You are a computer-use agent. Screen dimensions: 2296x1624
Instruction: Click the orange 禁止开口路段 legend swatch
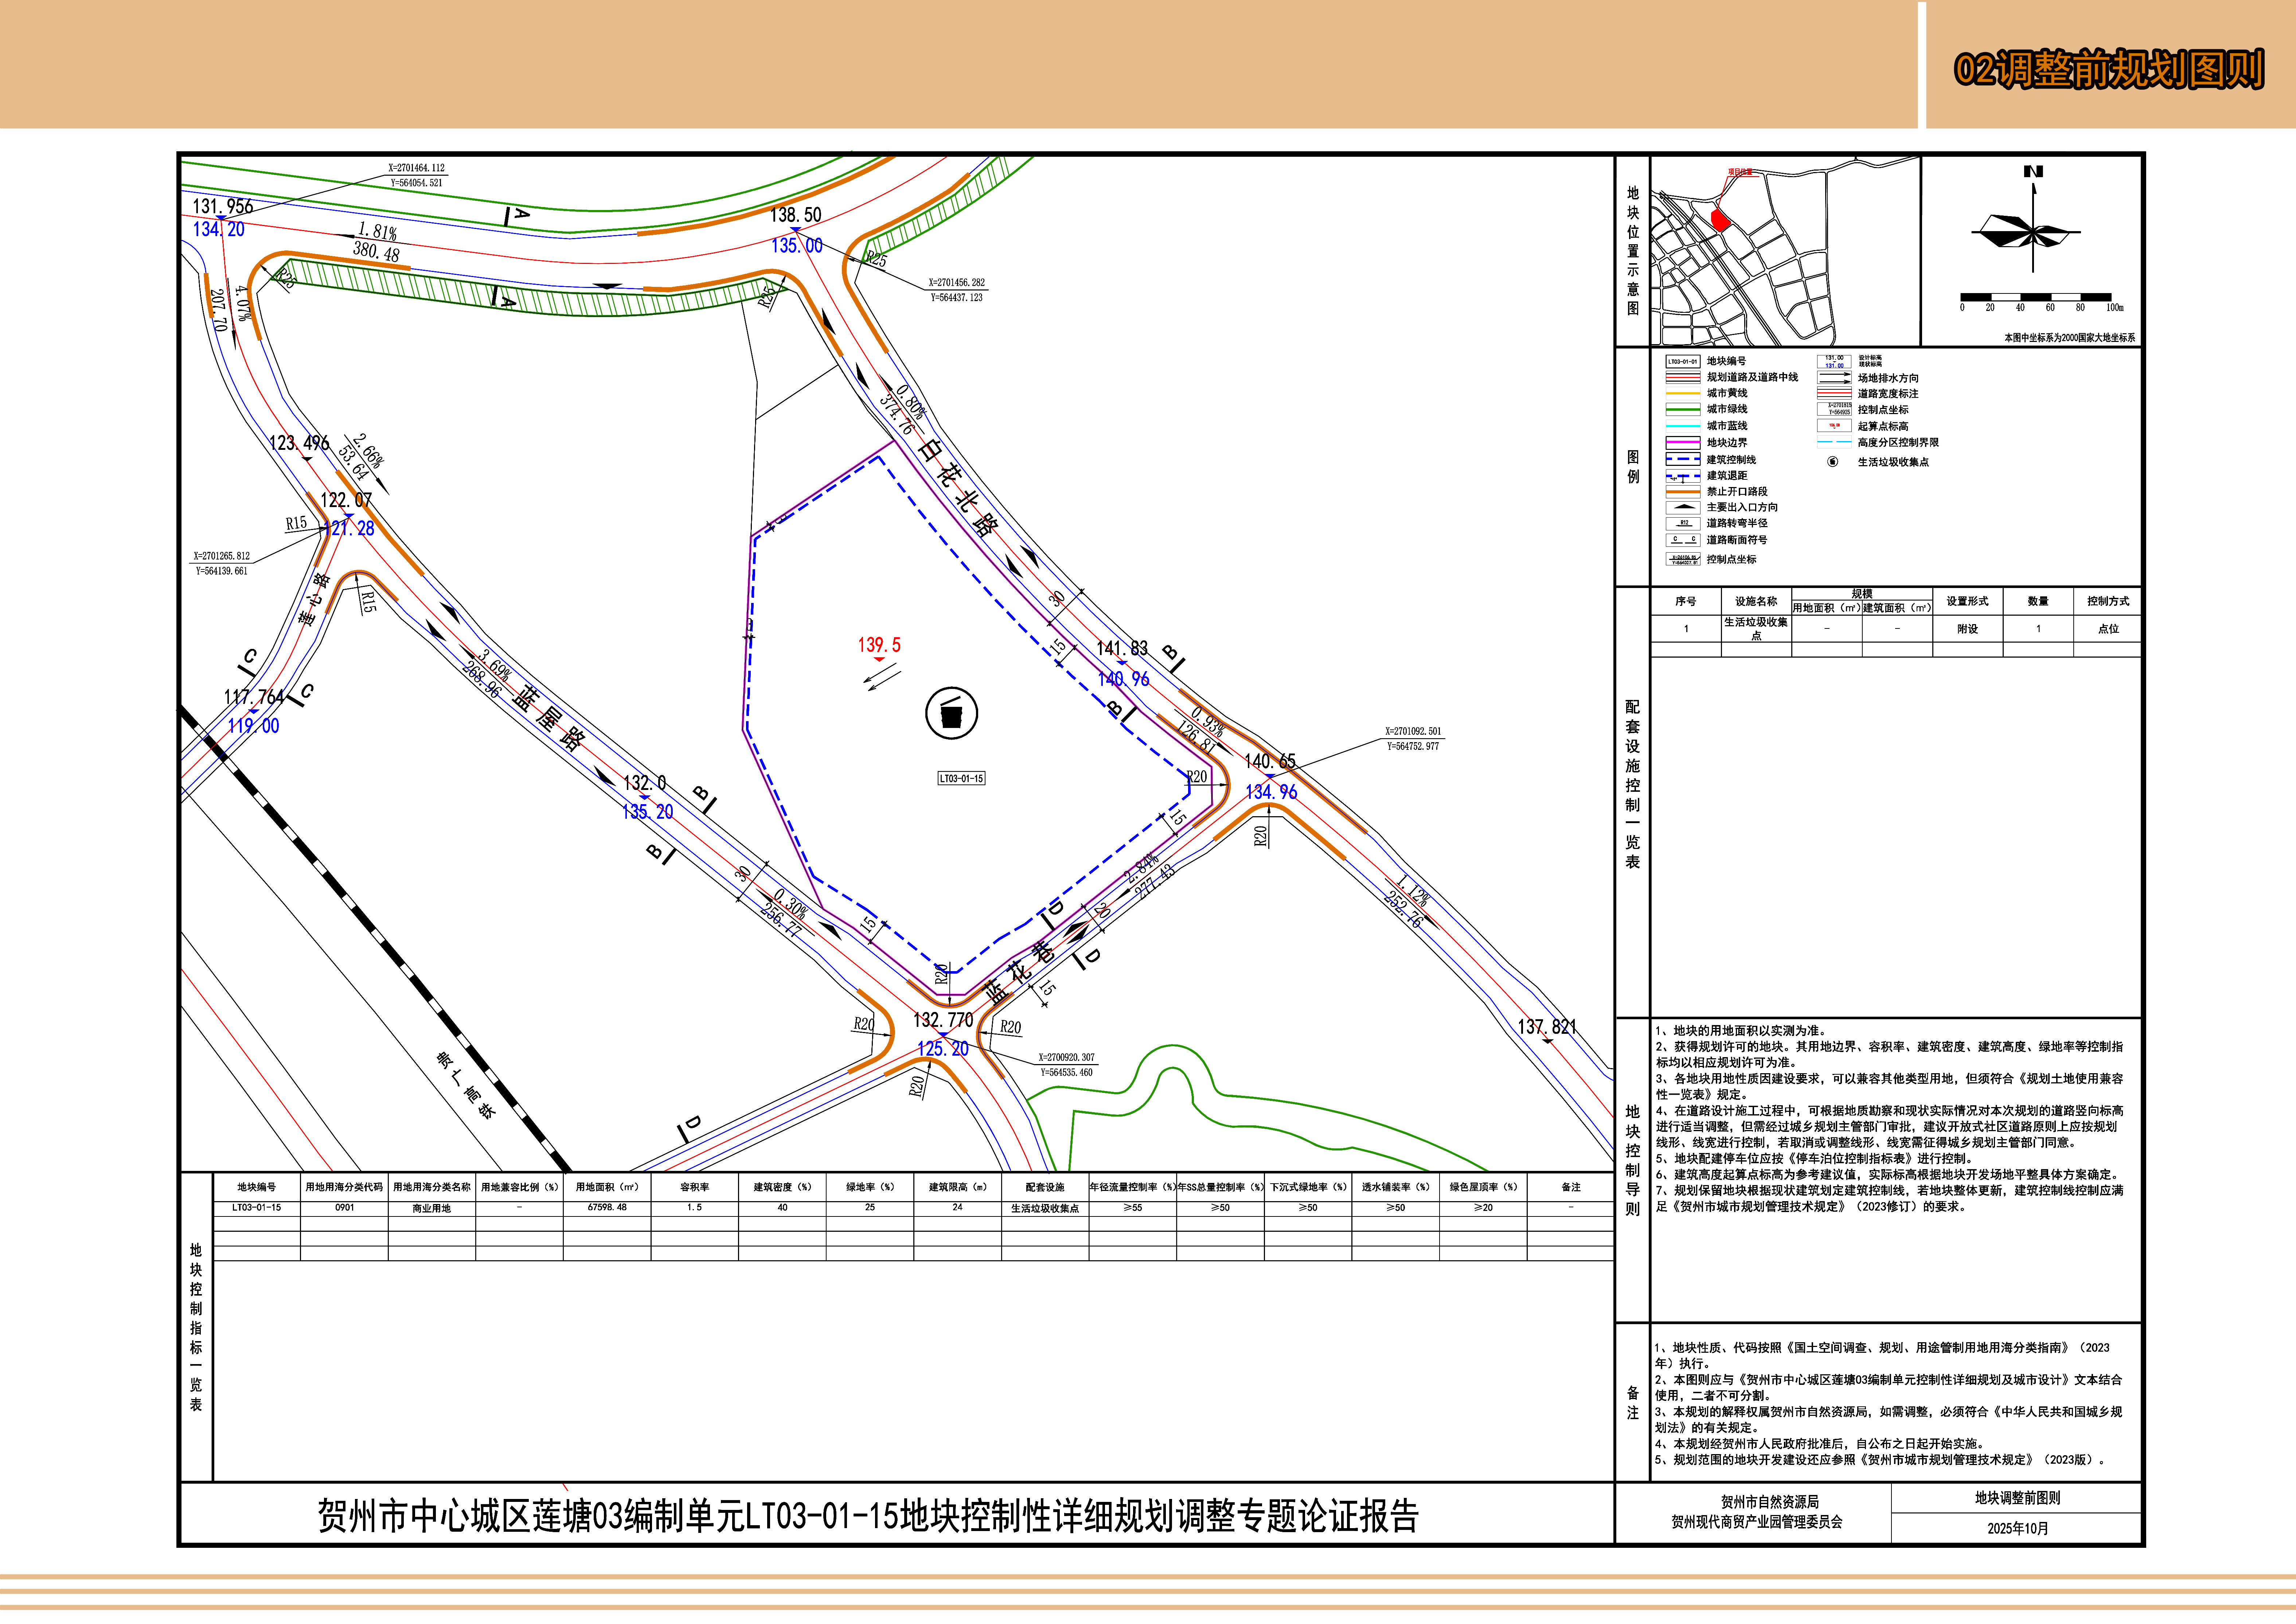1683,492
